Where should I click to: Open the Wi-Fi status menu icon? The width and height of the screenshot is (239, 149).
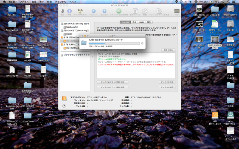pos(196,1)
